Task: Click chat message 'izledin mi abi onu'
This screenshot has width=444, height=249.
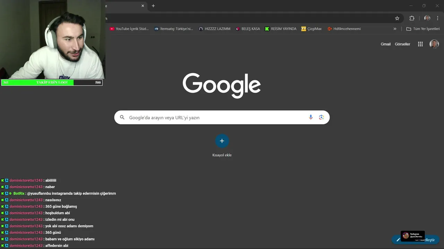Action: pyautogui.click(x=60, y=220)
